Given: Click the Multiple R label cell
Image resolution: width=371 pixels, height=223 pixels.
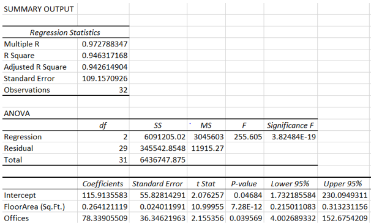Looking at the screenshot, I should pyautogui.click(x=21, y=44).
